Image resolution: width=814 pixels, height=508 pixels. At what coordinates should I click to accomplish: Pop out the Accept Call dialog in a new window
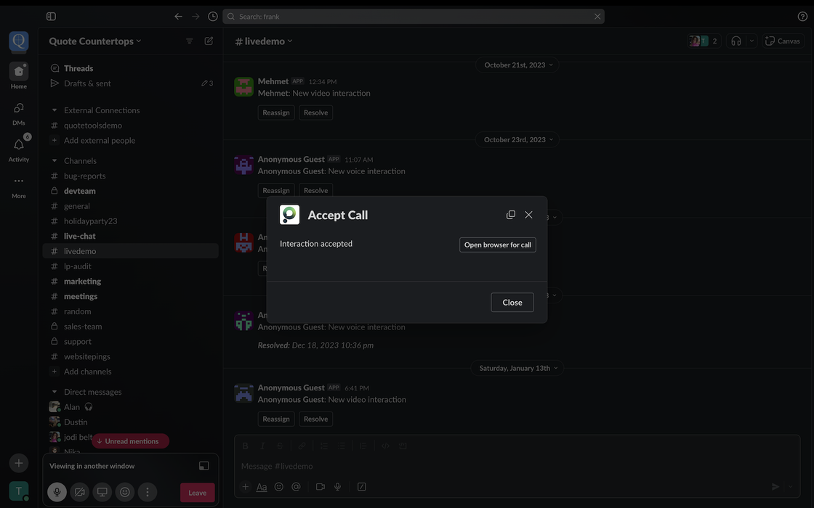pyautogui.click(x=511, y=215)
